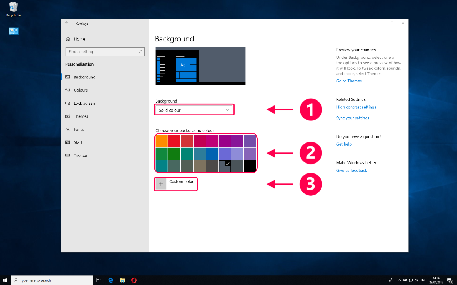
Task: Click the back arrow in Settings title bar
Action: coord(67,23)
